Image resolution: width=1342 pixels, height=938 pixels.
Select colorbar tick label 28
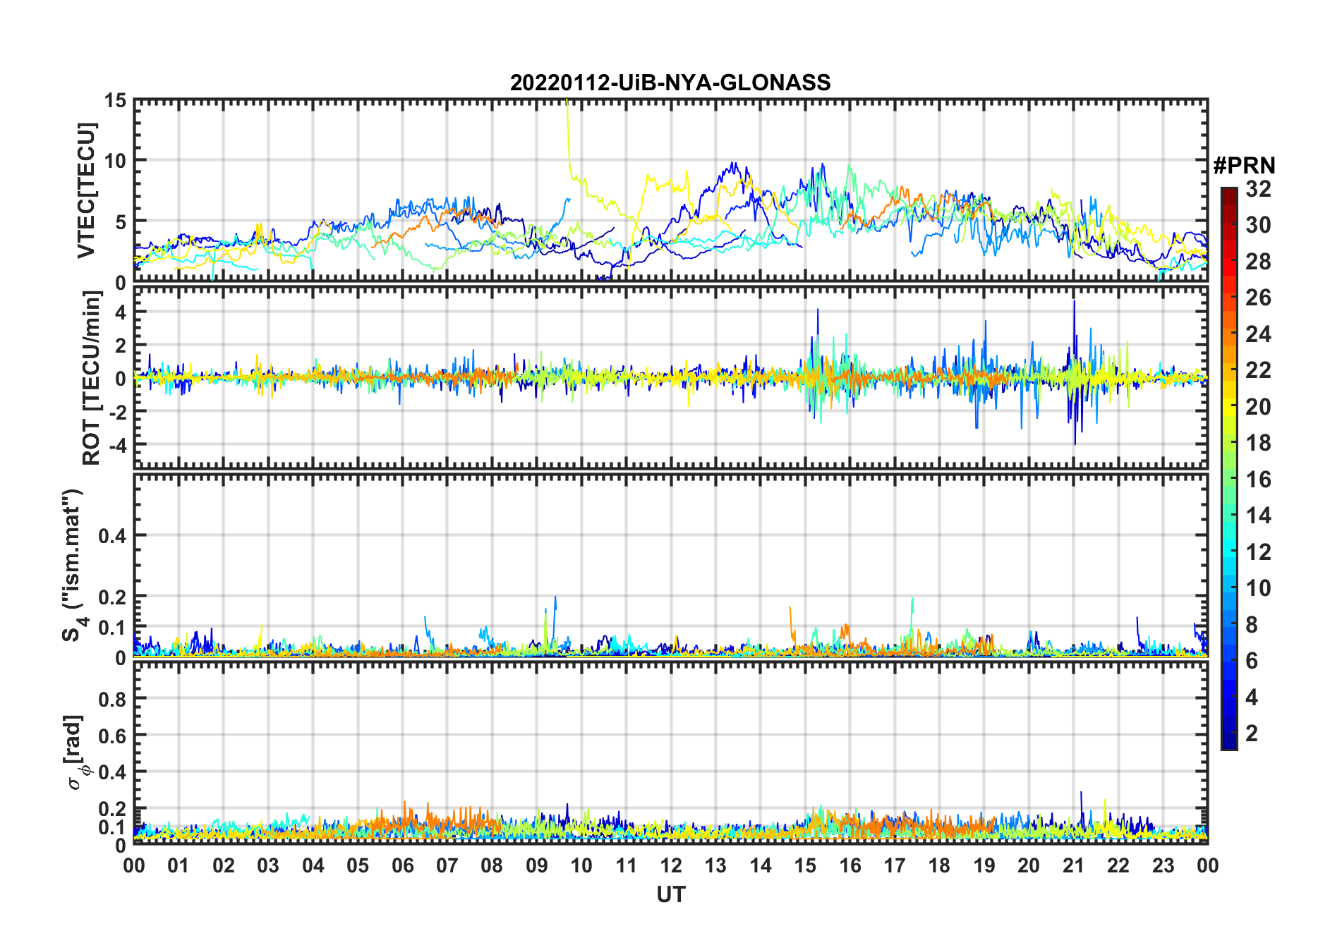point(1258,262)
